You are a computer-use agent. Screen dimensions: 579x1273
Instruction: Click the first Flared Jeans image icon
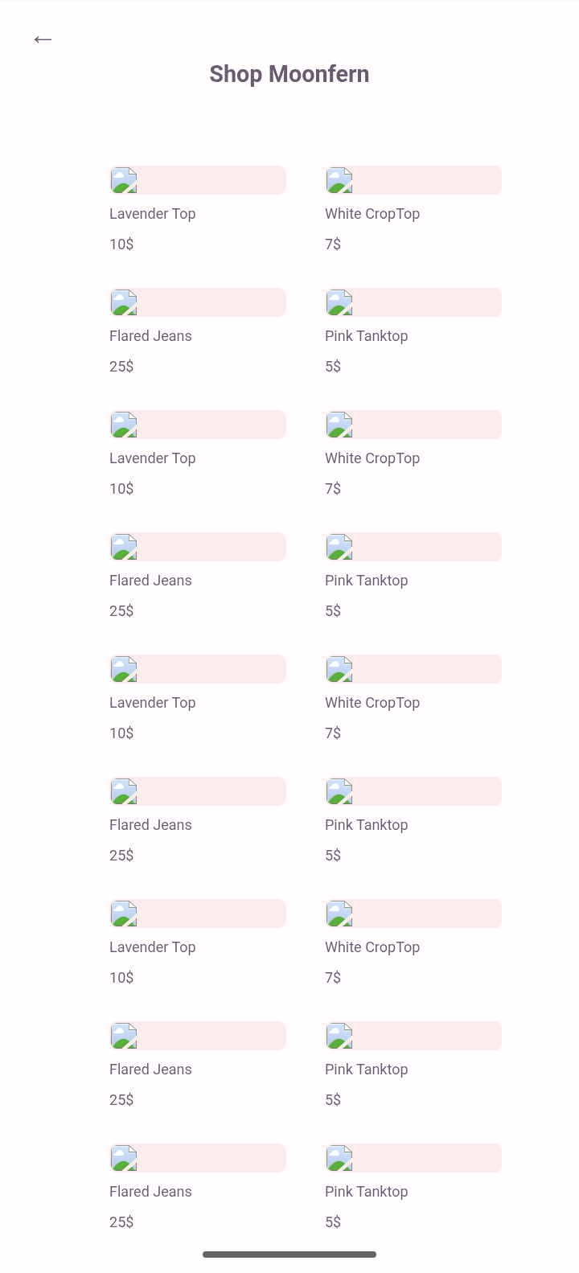pyautogui.click(x=124, y=303)
